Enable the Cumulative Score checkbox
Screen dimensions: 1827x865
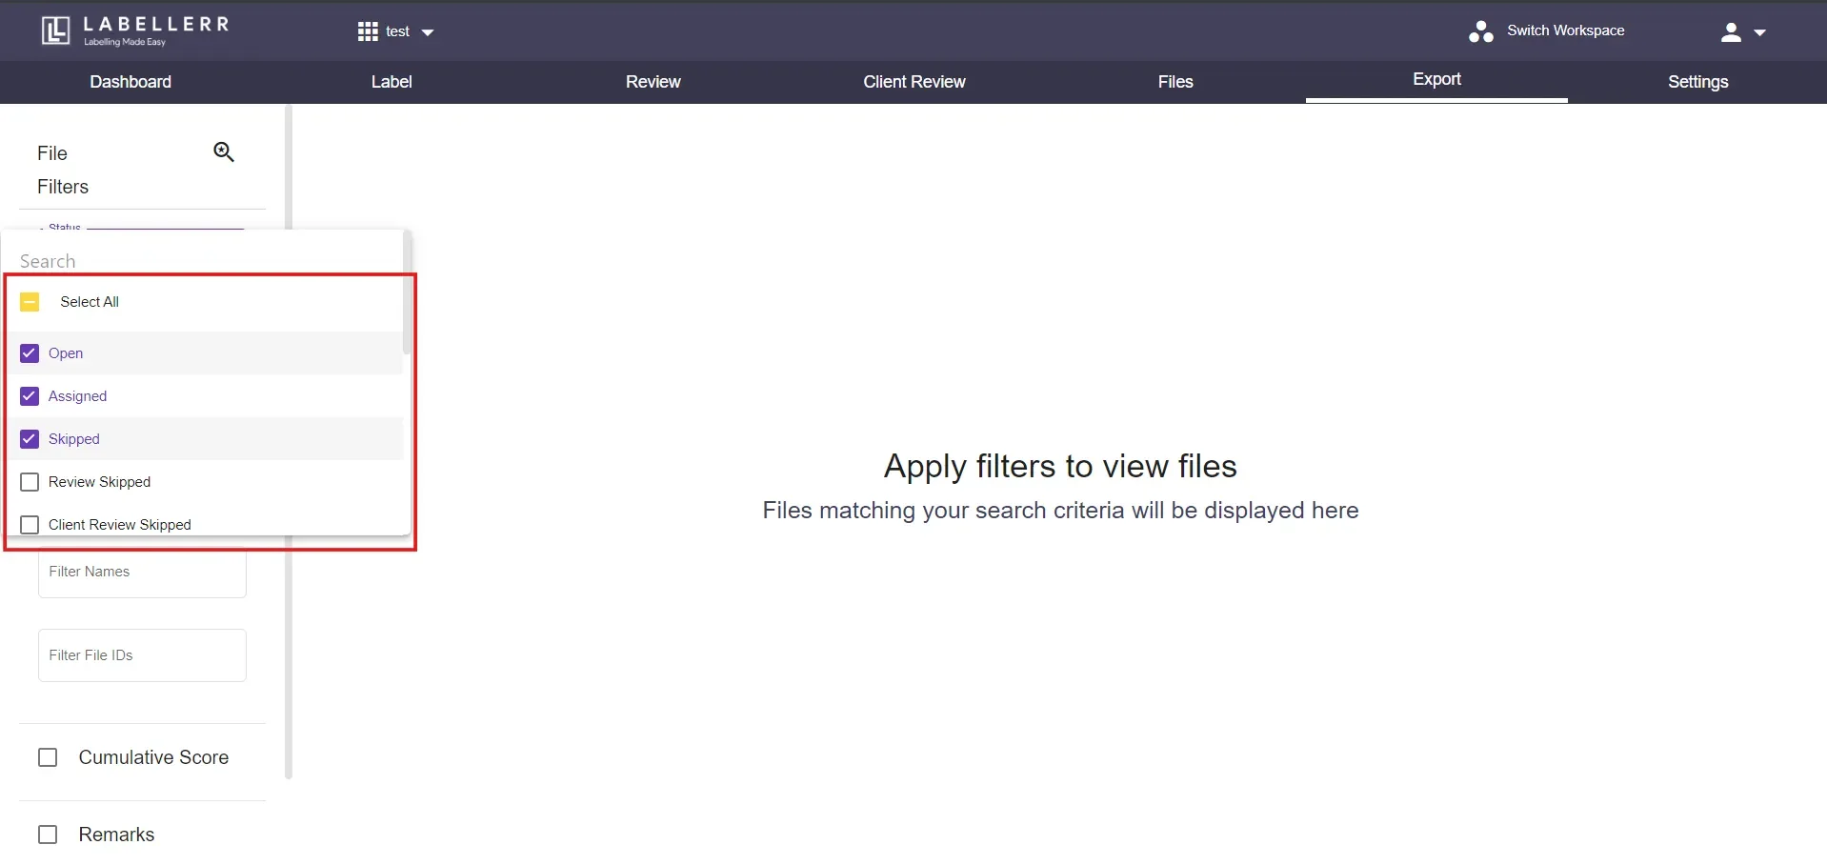[48, 757]
